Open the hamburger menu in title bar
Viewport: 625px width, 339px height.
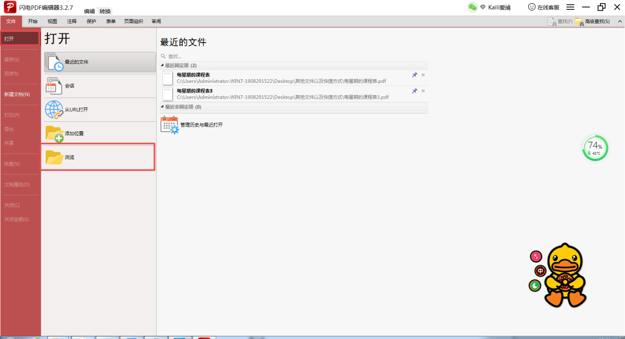[570, 7]
